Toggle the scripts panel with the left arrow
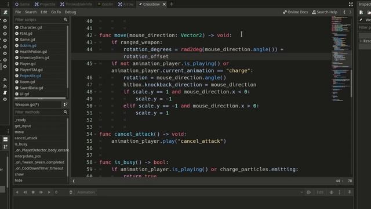371x209 pixels. point(74,181)
